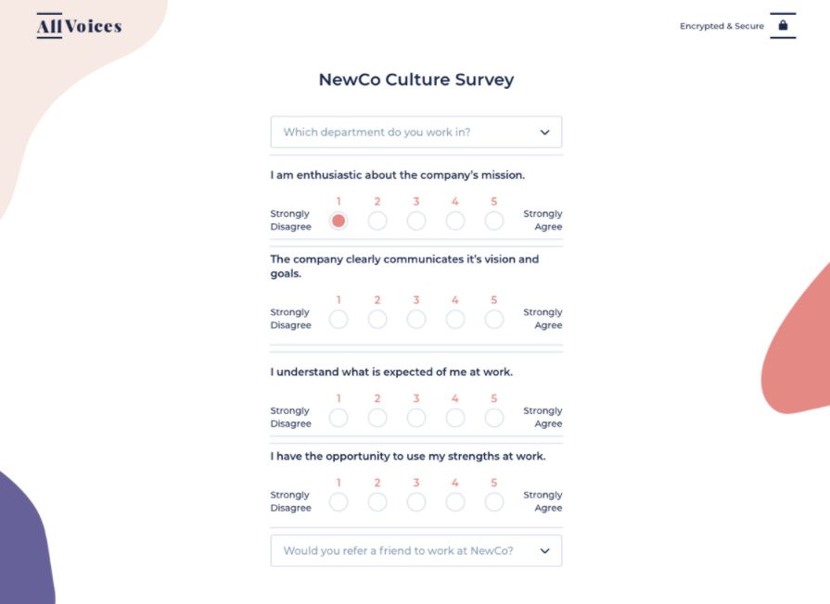Click the Encrypted & Secure text label
The height and width of the screenshot is (604, 830).
(x=721, y=26)
